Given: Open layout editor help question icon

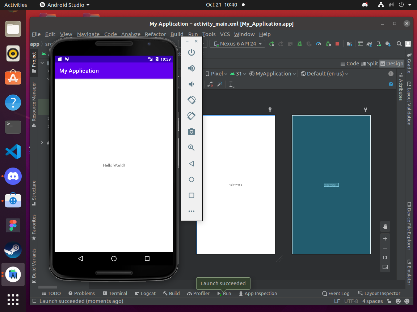Looking at the screenshot, I should point(391,84).
